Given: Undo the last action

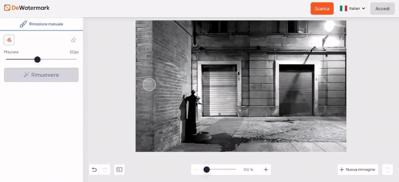Looking at the screenshot, I should pos(94,170).
